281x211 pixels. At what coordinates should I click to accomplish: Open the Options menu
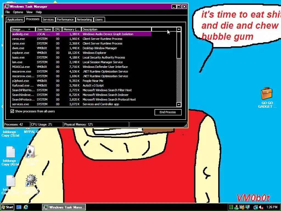18,12
